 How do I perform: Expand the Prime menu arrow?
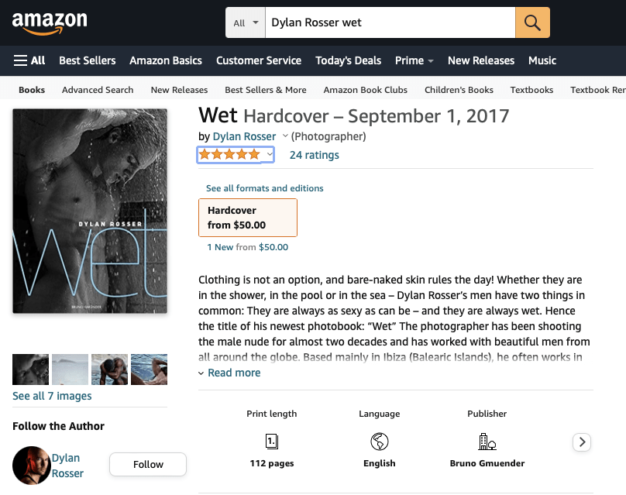click(x=431, y=61)
